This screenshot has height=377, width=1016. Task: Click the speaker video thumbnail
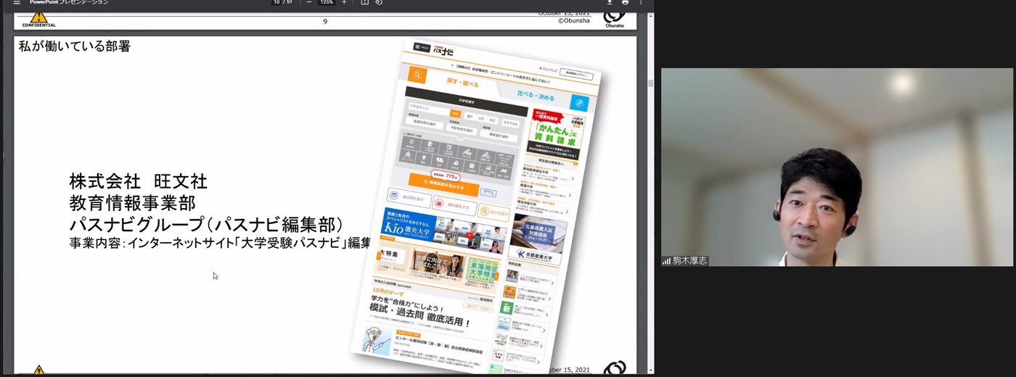coord(838,167)
